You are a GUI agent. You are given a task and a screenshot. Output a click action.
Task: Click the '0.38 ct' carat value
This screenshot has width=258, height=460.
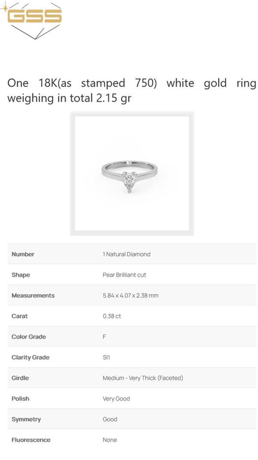112,316
